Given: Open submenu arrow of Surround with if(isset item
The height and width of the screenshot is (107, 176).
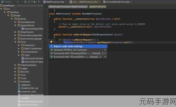Looking at the screenshot, I should pos(105,57).
